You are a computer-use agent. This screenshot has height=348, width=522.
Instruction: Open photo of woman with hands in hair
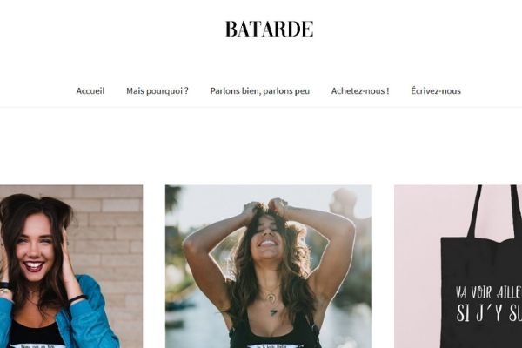point(269,266)
